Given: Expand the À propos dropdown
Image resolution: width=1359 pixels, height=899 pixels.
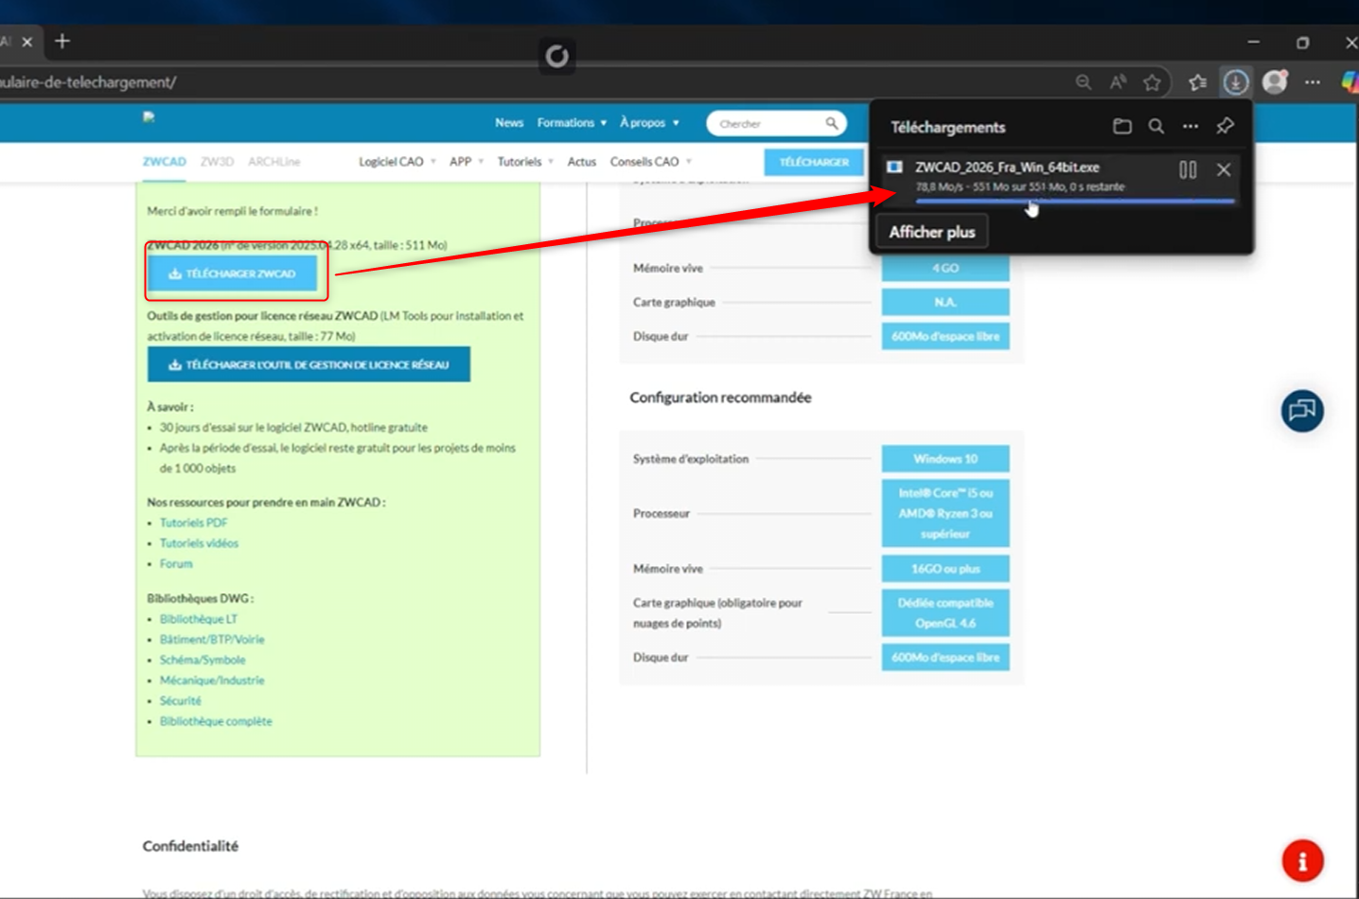Looking at the screenshot, I should click(x=649, y=123).
